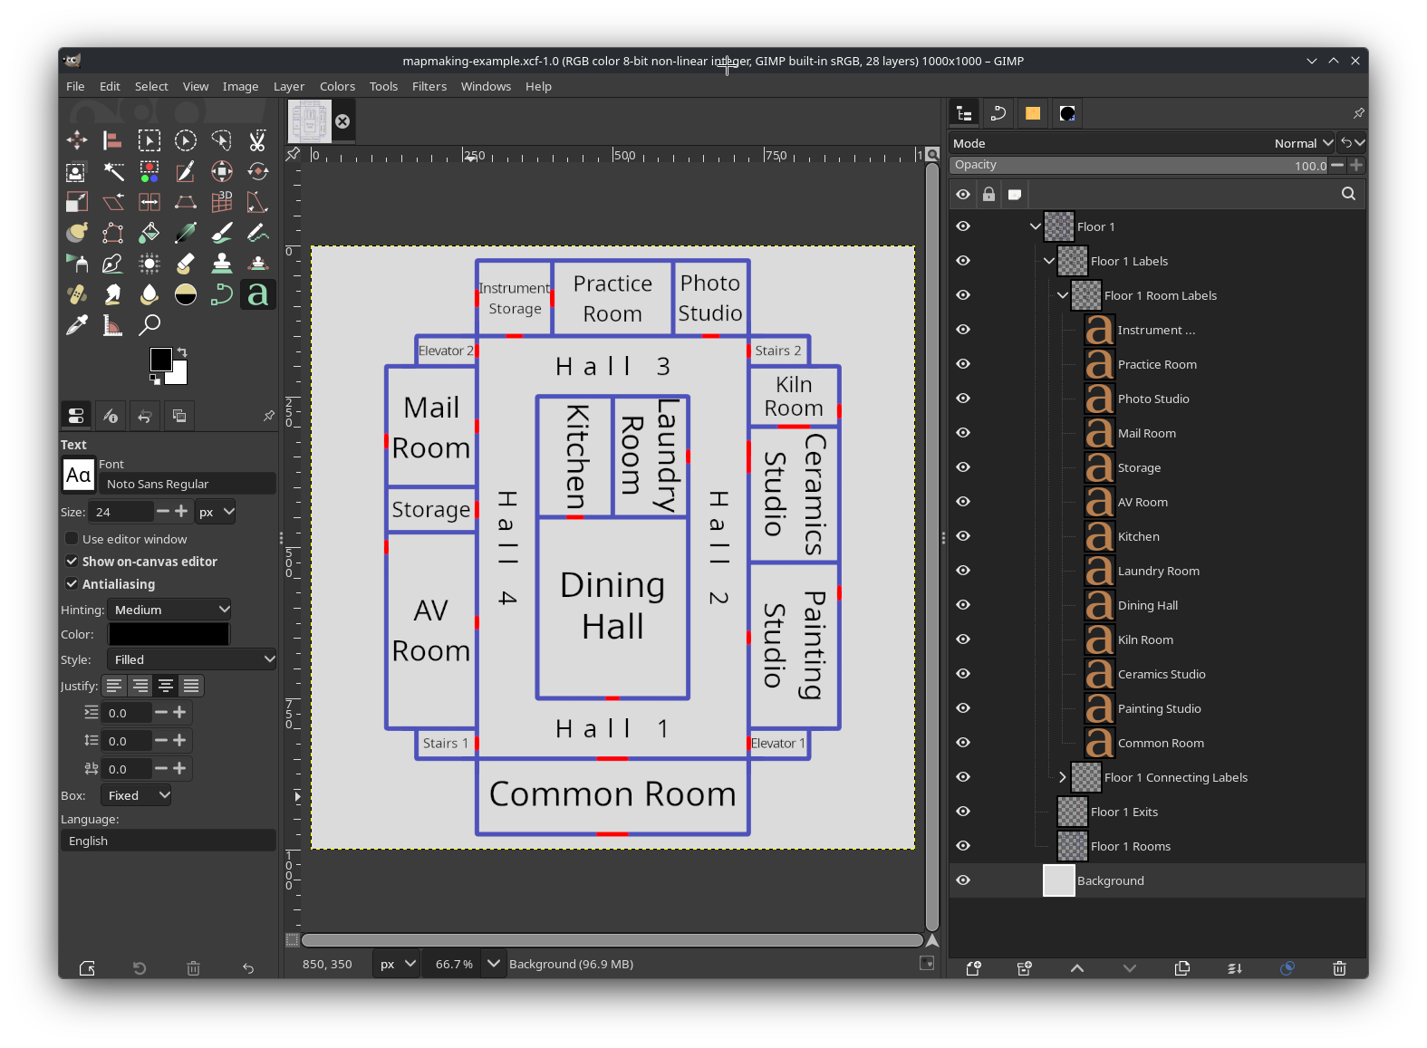
Task: Select the Paintbrush tool
Action: tap(222, 233)
